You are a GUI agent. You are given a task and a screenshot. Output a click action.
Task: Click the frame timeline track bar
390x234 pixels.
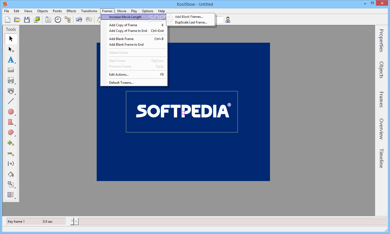pos(233,222)
